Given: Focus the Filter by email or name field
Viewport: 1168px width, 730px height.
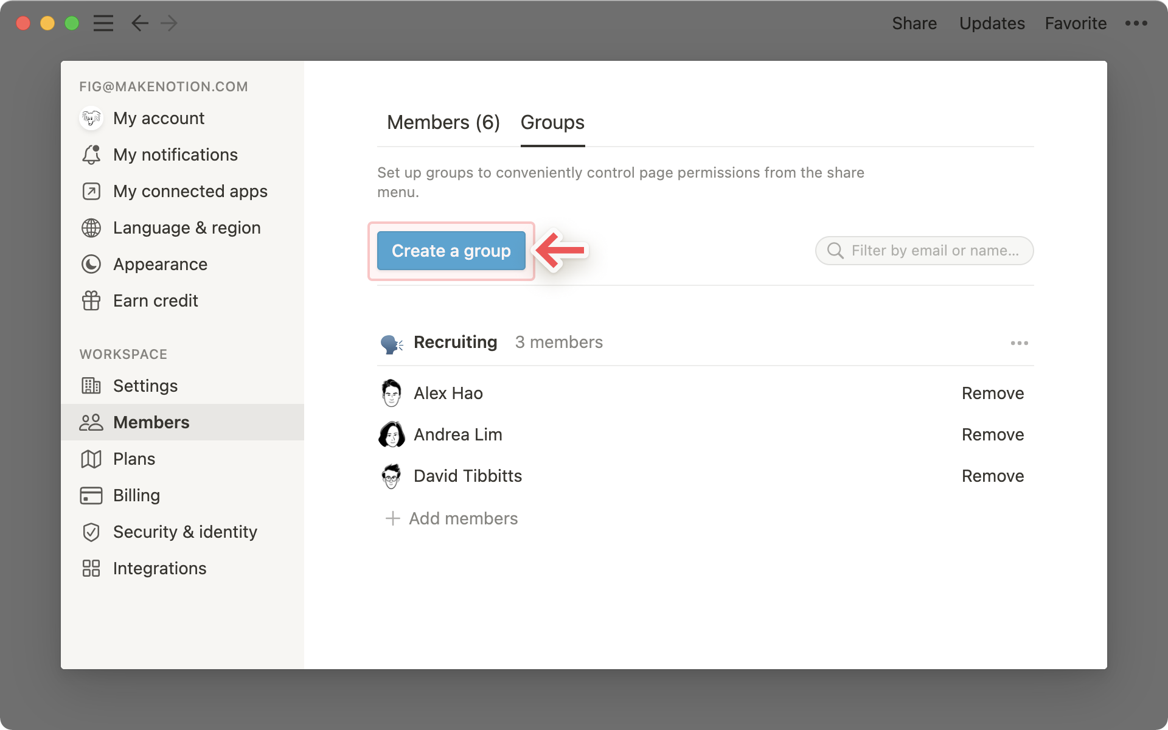Looking at the screenshot, I should tap(934, 251).
